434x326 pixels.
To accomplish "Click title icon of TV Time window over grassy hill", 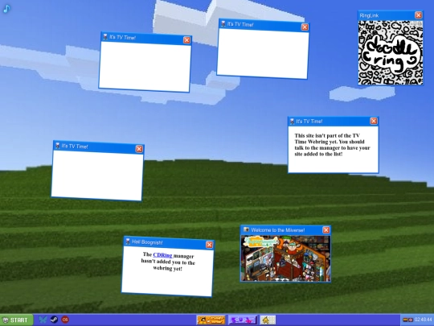I will [x=57, y=146].
